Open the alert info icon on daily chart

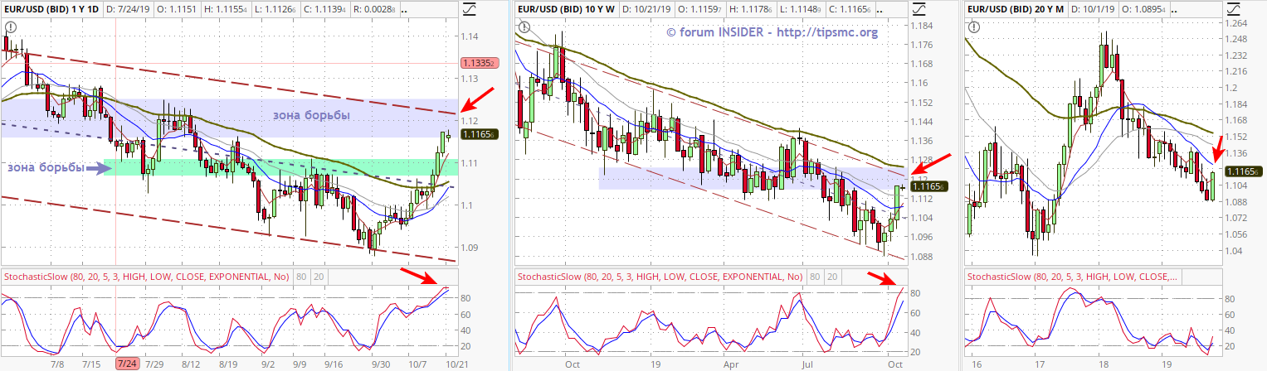pos(10,26)
